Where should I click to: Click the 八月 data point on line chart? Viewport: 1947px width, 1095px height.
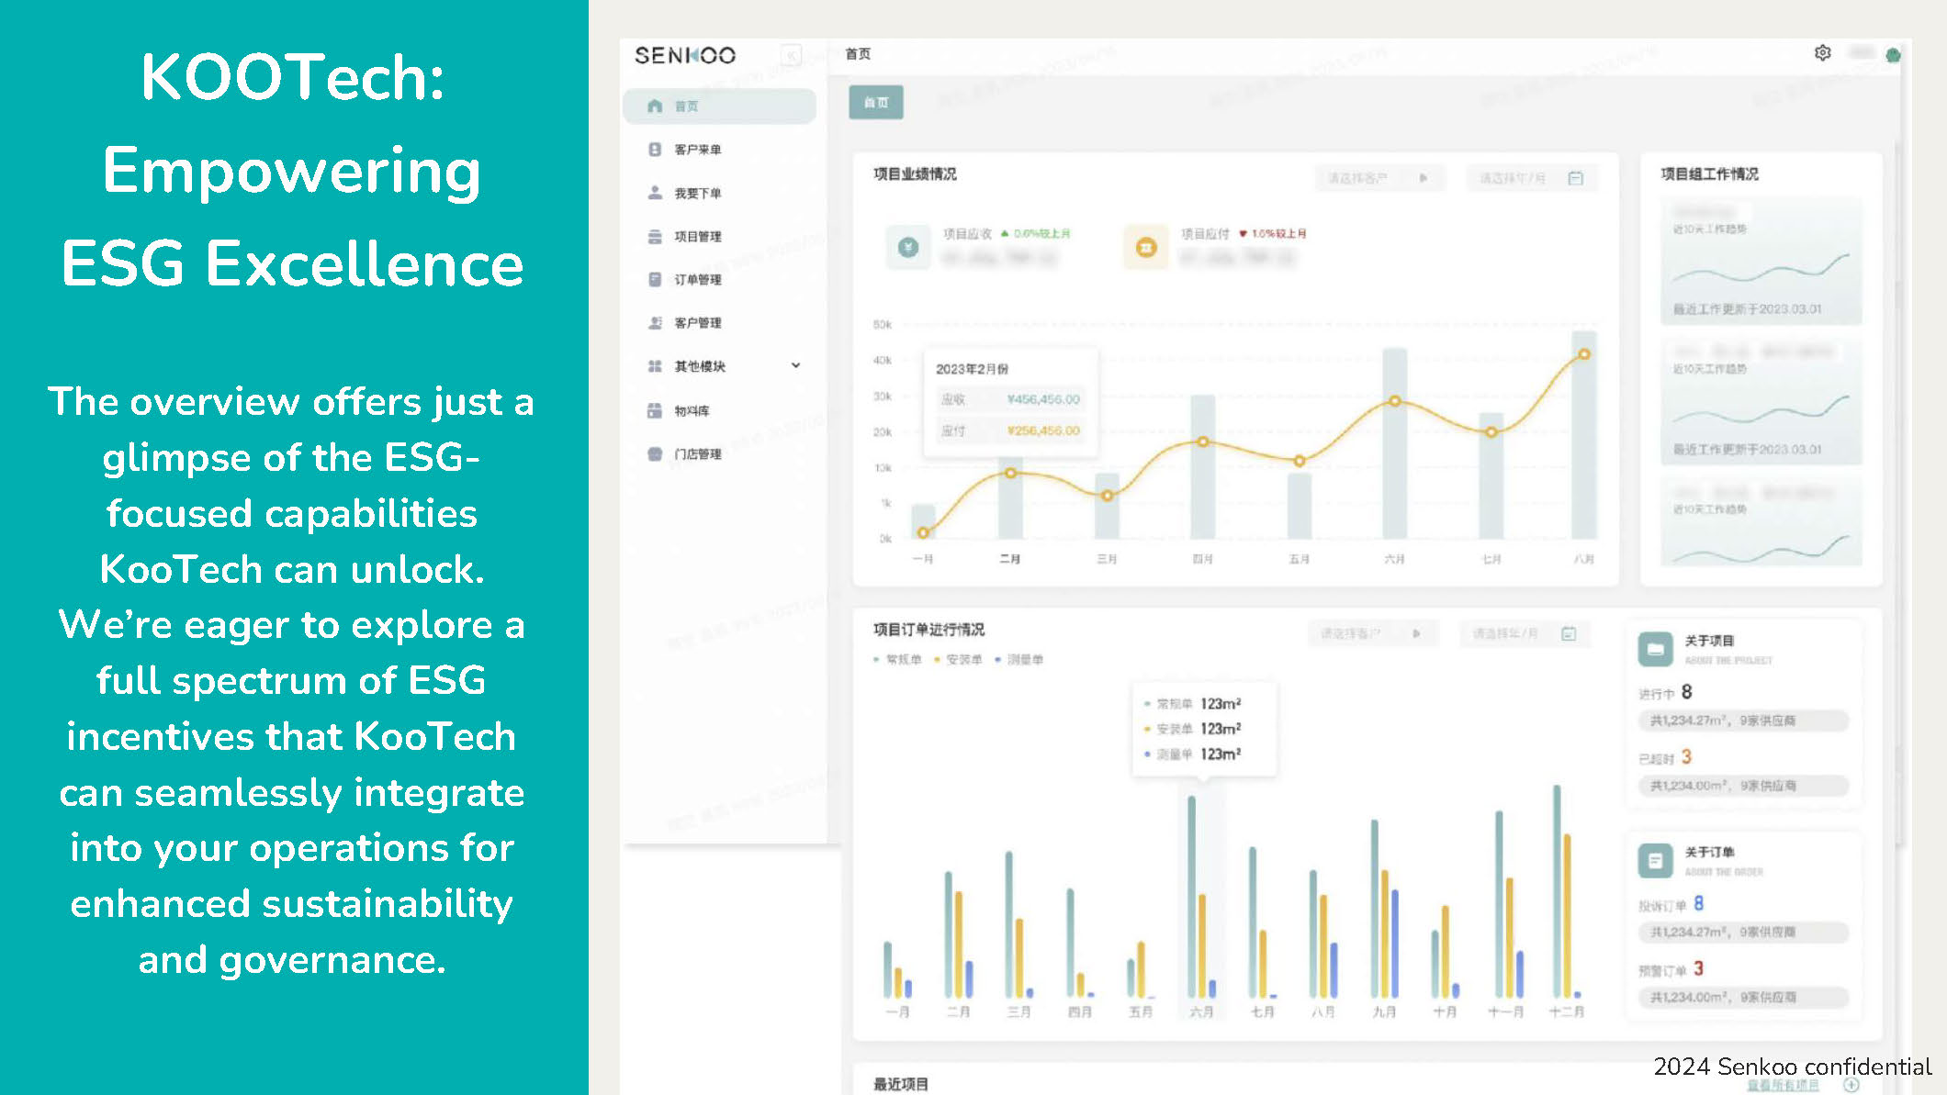tap(1583, 354)
